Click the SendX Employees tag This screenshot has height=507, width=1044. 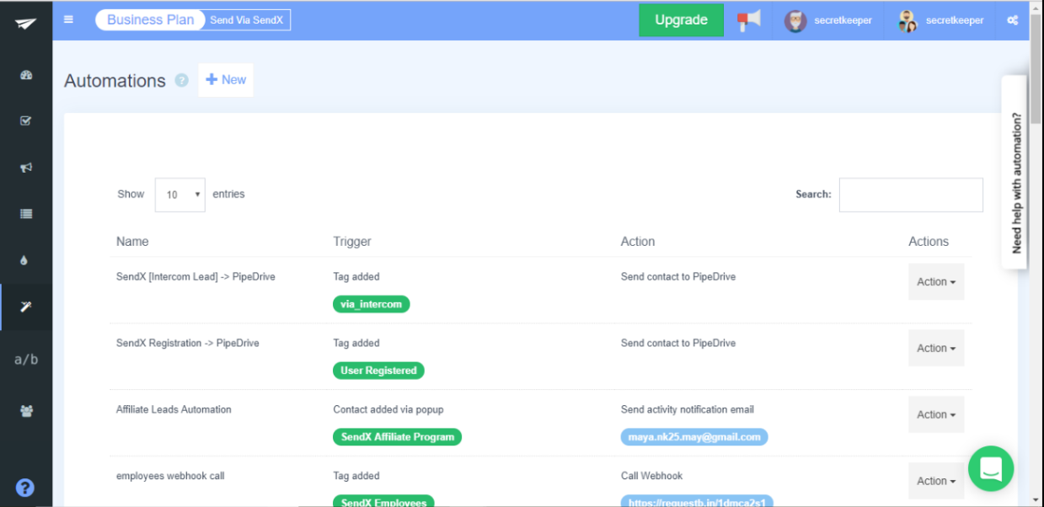(383, 502)
